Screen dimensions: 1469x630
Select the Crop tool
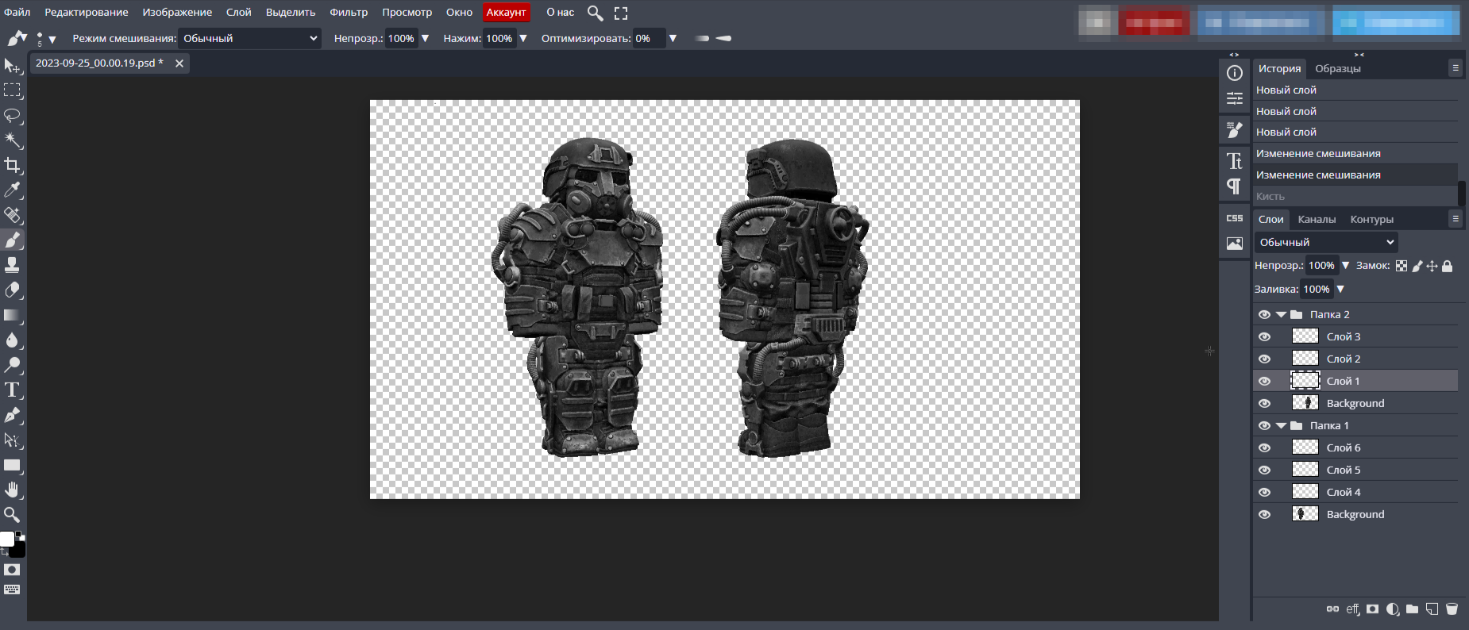pyautogui.click(x=12, y=165)
